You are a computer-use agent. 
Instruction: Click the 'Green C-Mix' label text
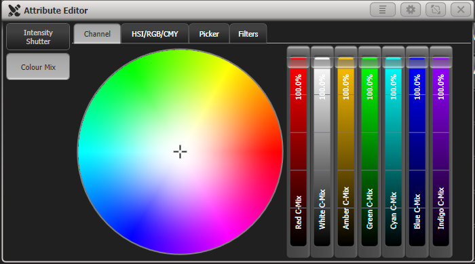pyautogui.click(x=370, y=209)
